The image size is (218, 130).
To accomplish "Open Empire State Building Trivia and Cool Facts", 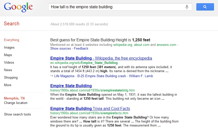I will click(x=90, y=109).
